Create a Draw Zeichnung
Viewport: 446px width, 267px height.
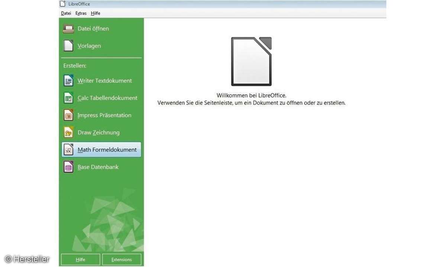tap(98, 132)
